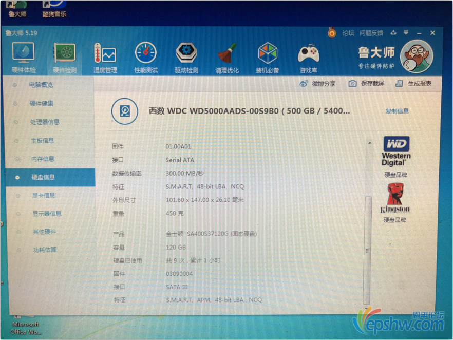Click the firmware value 01.00A01
Image resolution: width=453 pixels, height=340 pixels.
tap(178, 147)
